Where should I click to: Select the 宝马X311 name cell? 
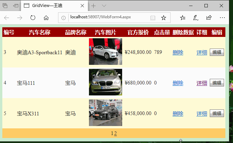[x=28, y=114]
